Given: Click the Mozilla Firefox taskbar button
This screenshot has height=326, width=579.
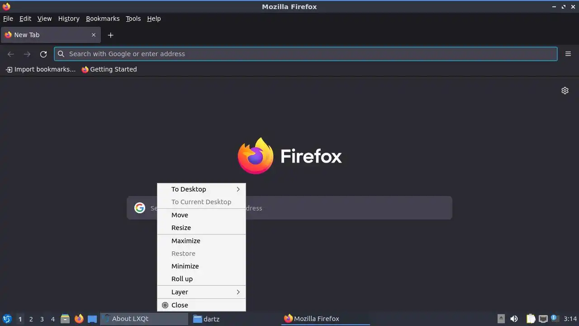Looking at the screenshot, I should pyautogui.click(x=326, y=319).
